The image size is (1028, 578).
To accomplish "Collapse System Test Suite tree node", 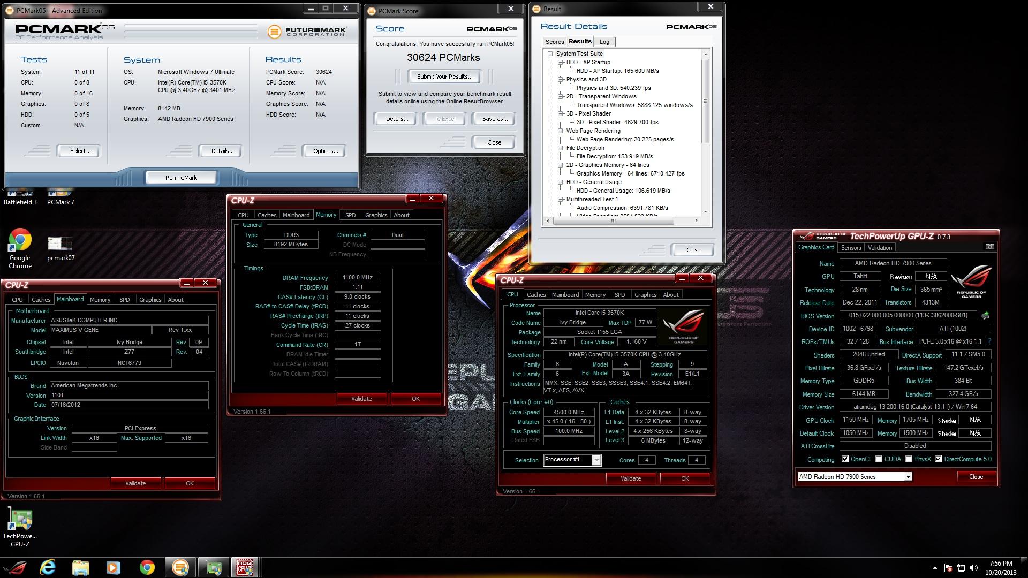I will pyautogui.click(x=550, y=54).
